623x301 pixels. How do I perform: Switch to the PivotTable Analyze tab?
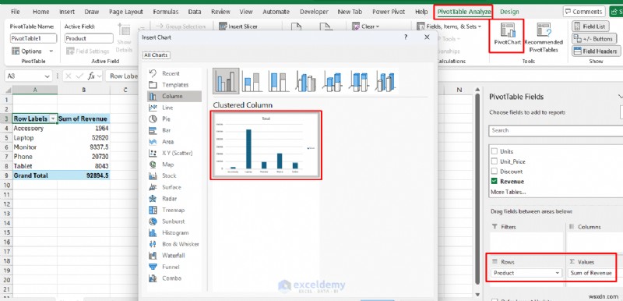tap(464, 12)
